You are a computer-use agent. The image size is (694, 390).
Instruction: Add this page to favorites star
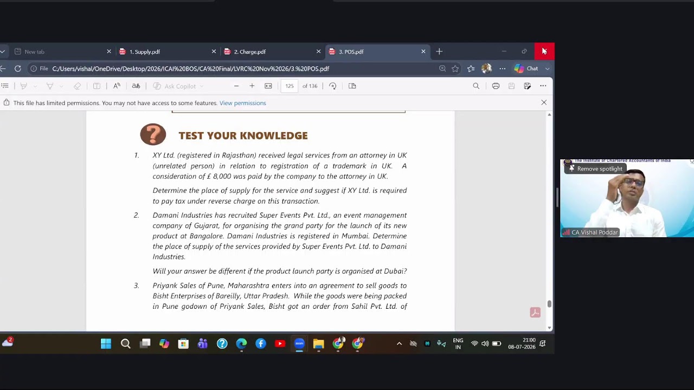pos(455,69)
